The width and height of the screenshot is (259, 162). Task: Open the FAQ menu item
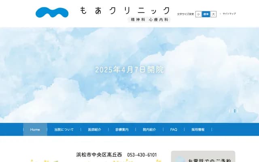[x=174, y=130]
